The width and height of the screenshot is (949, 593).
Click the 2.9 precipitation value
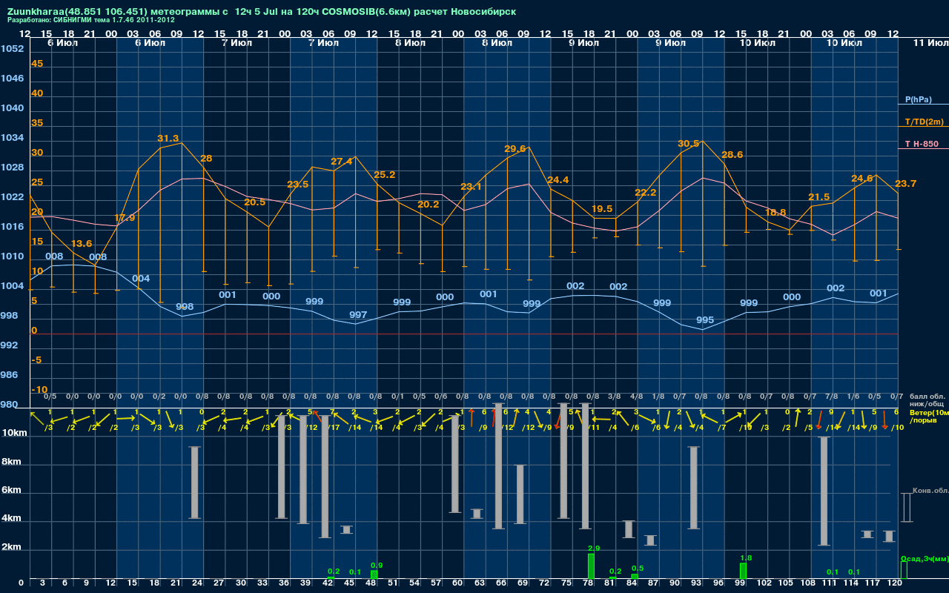(593, 548)
